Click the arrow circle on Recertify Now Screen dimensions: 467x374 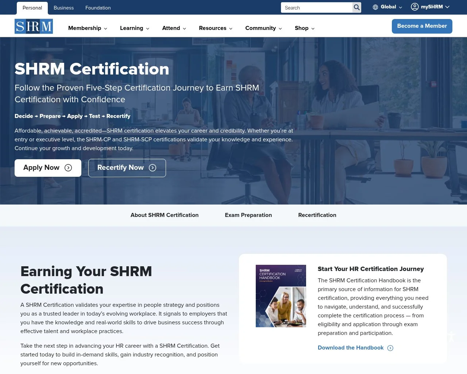point(153,168)
